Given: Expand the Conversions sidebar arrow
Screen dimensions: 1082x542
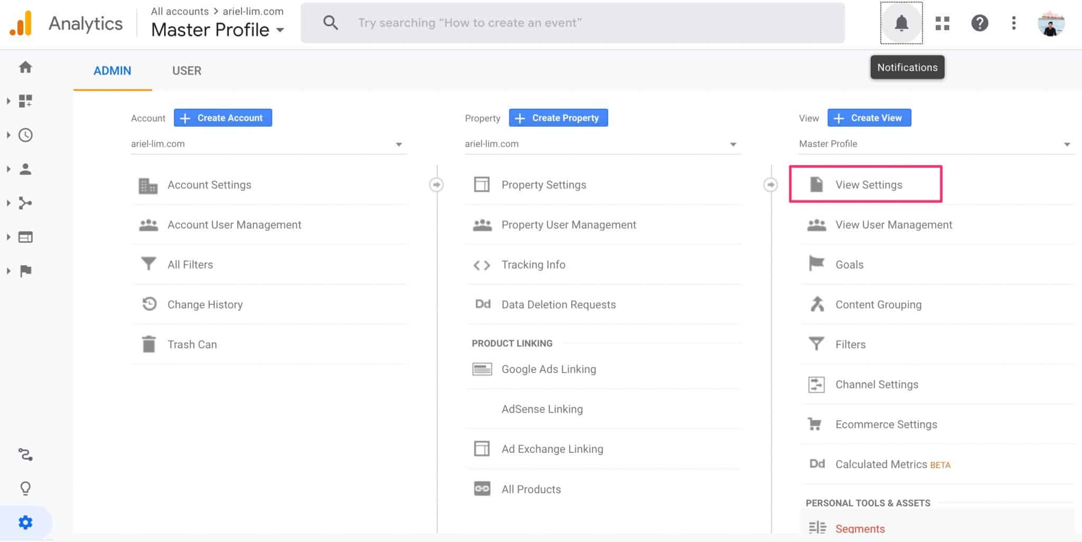Looking at the screenshot, I should click(x=8, y=271).
